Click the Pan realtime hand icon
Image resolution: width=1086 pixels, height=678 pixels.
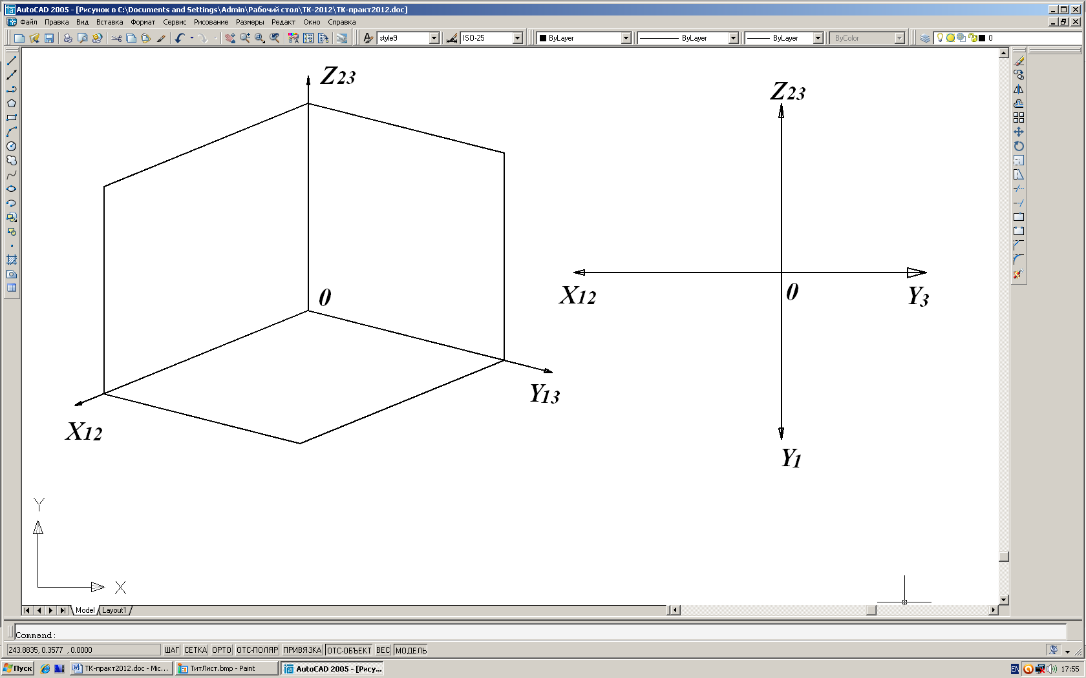230,38
